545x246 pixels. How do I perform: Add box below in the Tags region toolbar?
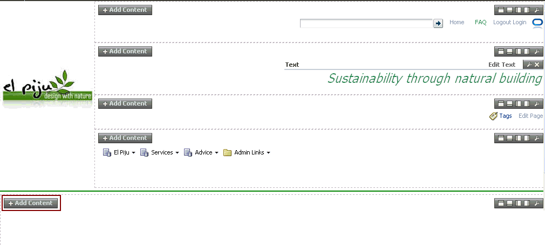point(509,104)
